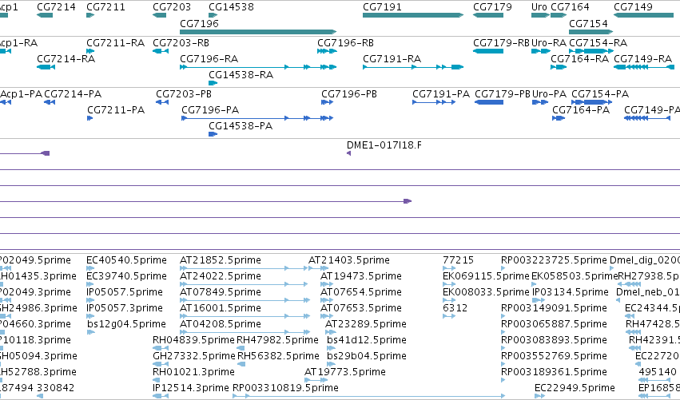This screenshot has height=400, width=680.
Task: Click the 6312 feature label
Action: tap(455, 308)
